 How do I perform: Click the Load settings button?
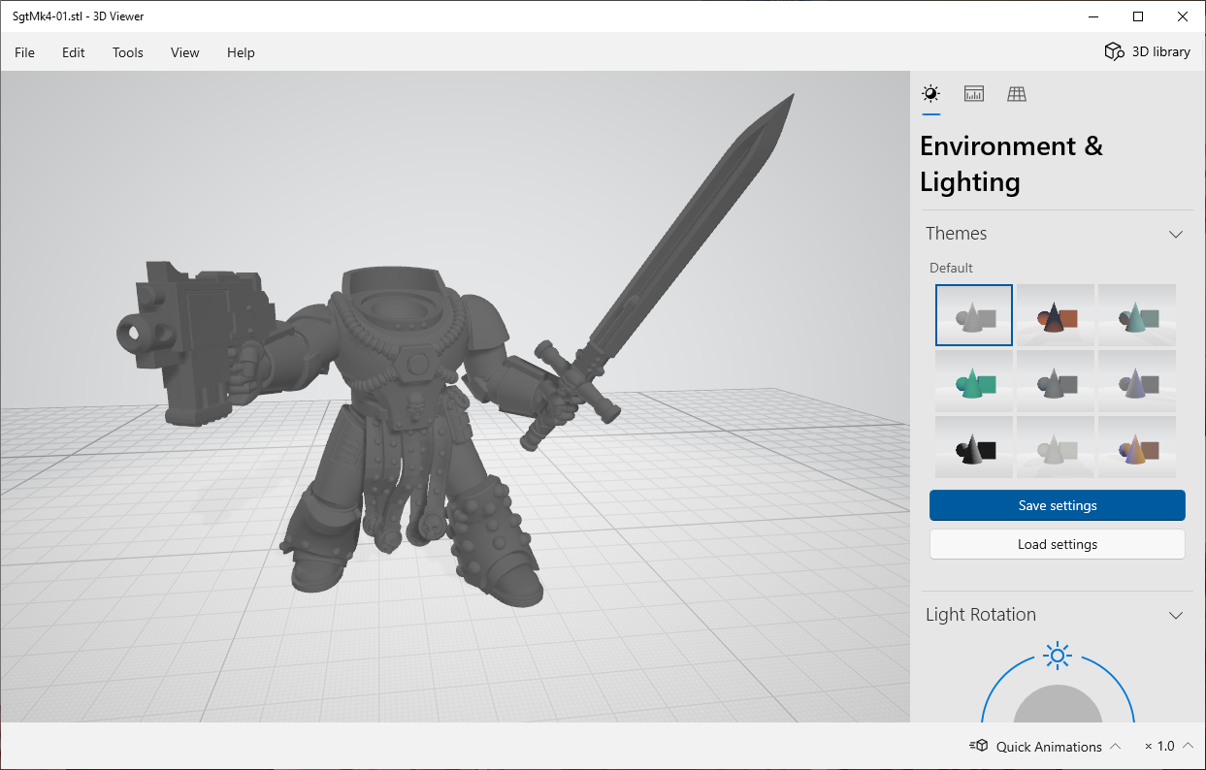[1057, 544]
